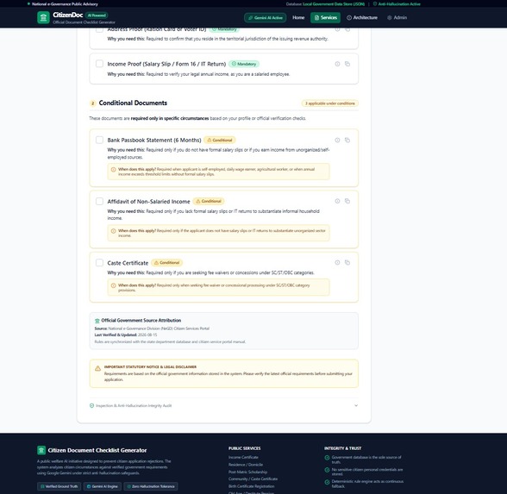Open info icon for Caste Certificate
This screenshot has height=494, width=507.
click(x=337, y=262)
